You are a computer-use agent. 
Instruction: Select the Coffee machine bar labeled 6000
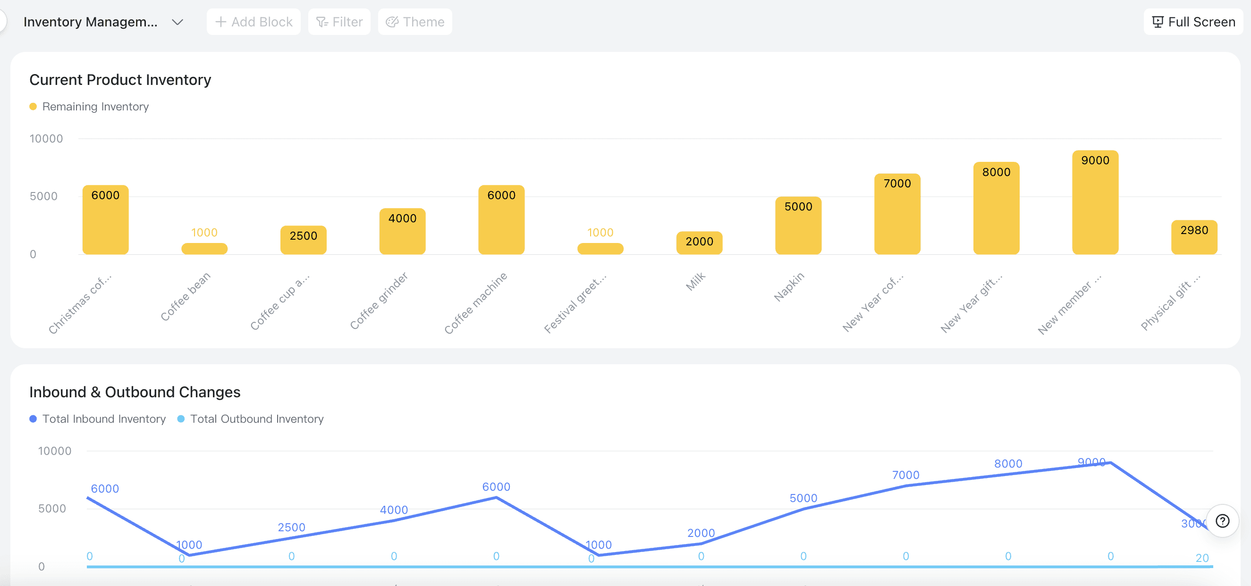[x=501, y=221]
